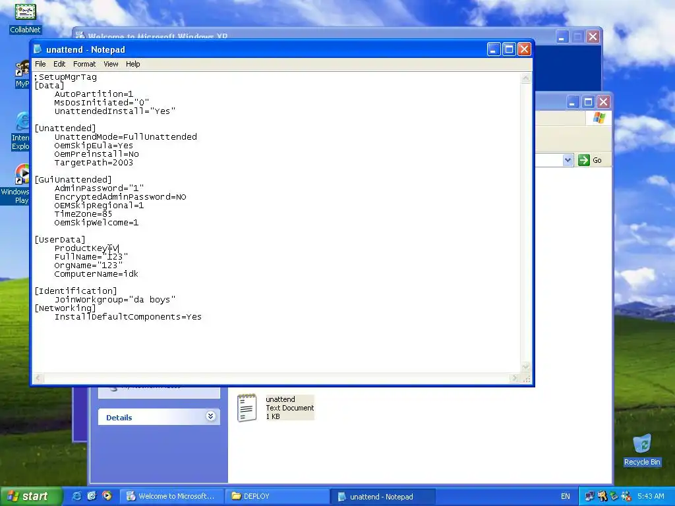Screen dimensions: 675x506
Task: Click the horizontal scrollbar right arrow in Notepad
Action: tap(514, 378)
